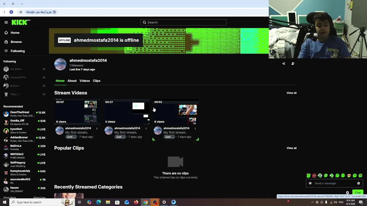Open recommended channel GooBa_Off

coord(24,122)
